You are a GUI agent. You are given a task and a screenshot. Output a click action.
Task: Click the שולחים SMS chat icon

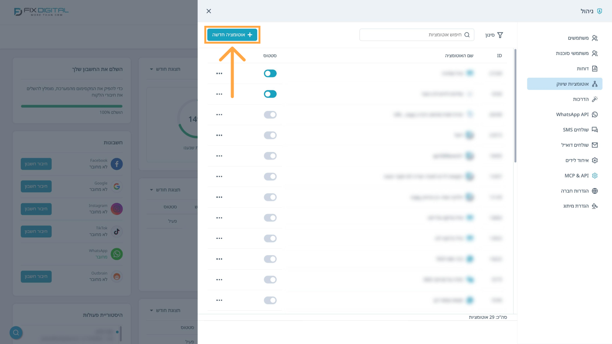coord(594,130)
